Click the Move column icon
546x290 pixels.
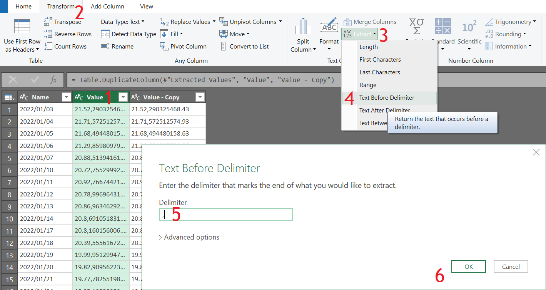point(223,34)
